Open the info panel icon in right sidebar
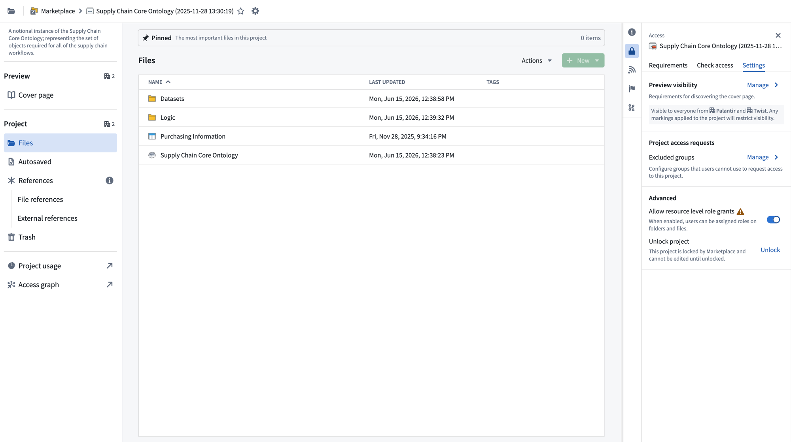791x442 pixels. [x=632, y=32]
